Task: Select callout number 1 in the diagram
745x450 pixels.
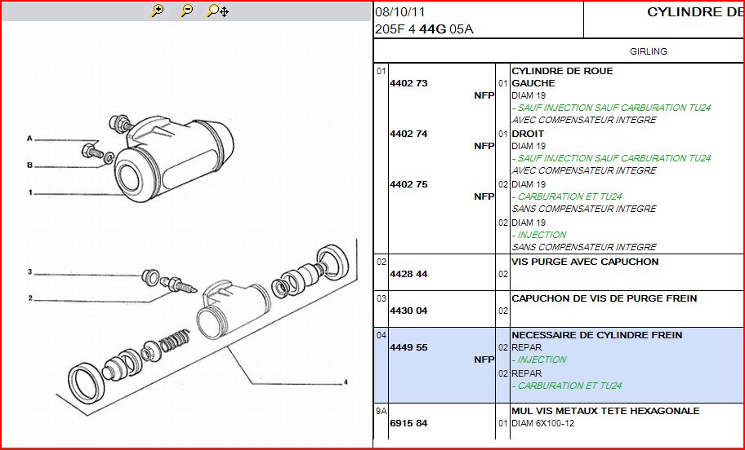Action: point(29,193)
